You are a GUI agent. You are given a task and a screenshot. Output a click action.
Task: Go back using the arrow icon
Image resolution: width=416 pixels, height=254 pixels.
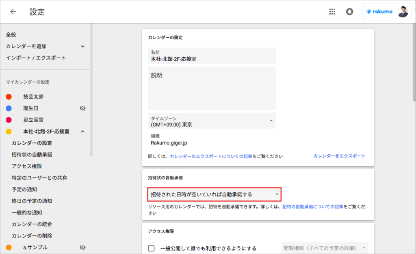click(13, 12)
